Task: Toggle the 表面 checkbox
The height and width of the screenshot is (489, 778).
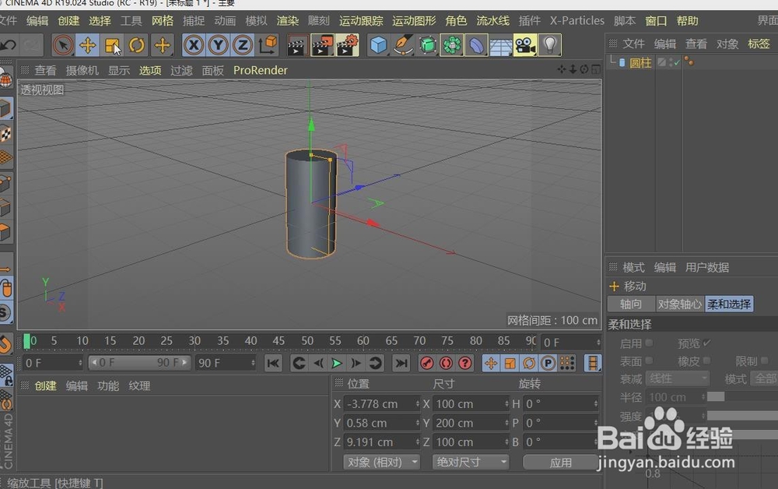Action: (x=649, y=361)
